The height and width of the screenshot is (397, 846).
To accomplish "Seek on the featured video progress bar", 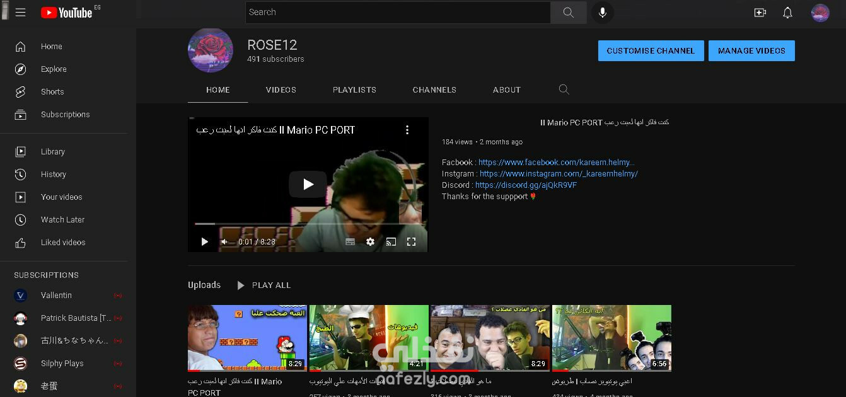I will [308, 224].
